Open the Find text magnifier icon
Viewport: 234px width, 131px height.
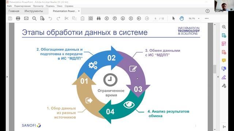tap(34, 19)
